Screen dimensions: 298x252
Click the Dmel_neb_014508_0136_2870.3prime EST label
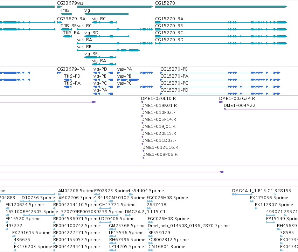[188, 226]
